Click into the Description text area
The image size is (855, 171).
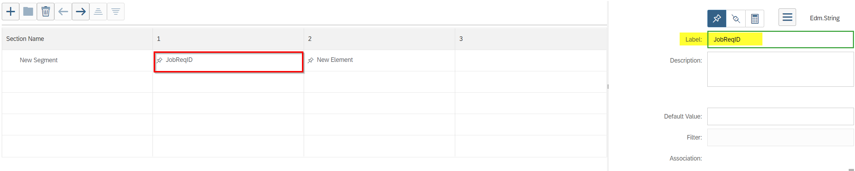[780, 69]
